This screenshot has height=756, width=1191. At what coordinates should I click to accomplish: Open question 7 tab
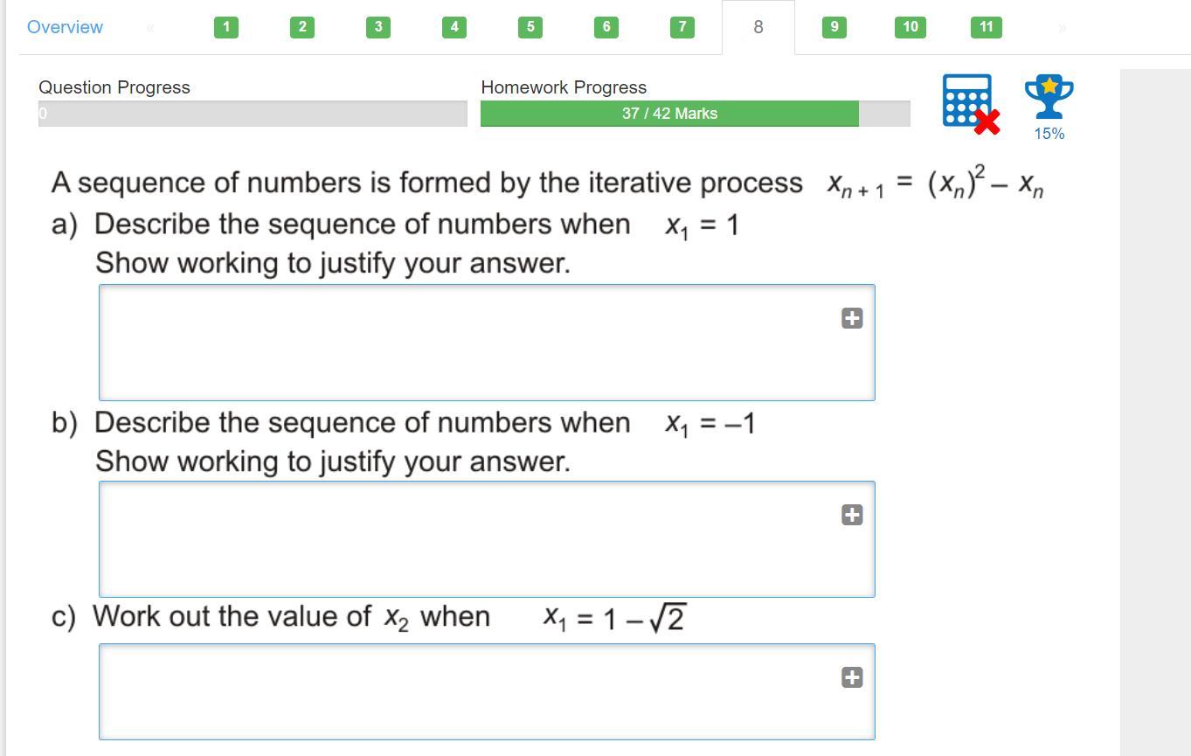pyautogui.click(x=682, y=27)
